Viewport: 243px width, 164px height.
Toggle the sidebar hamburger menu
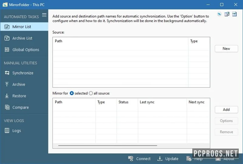(44, 15)
